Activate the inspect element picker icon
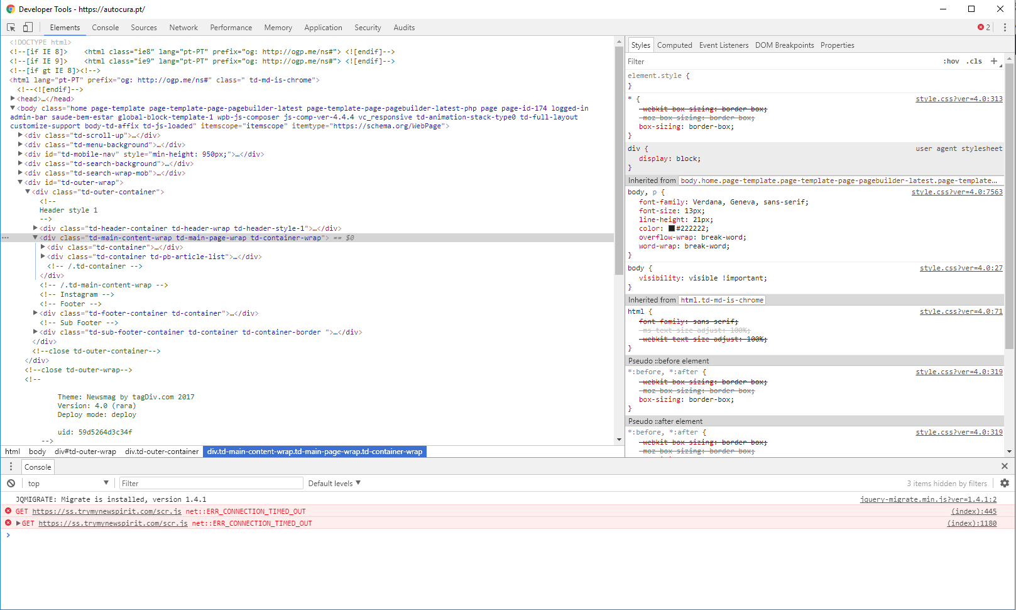The height and width of the screenshot is (610, 1016). click(x=11, y=27)
